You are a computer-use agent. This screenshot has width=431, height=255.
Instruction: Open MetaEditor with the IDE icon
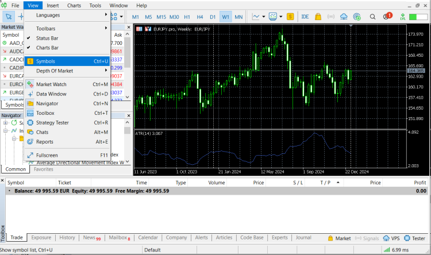[305, 16]
